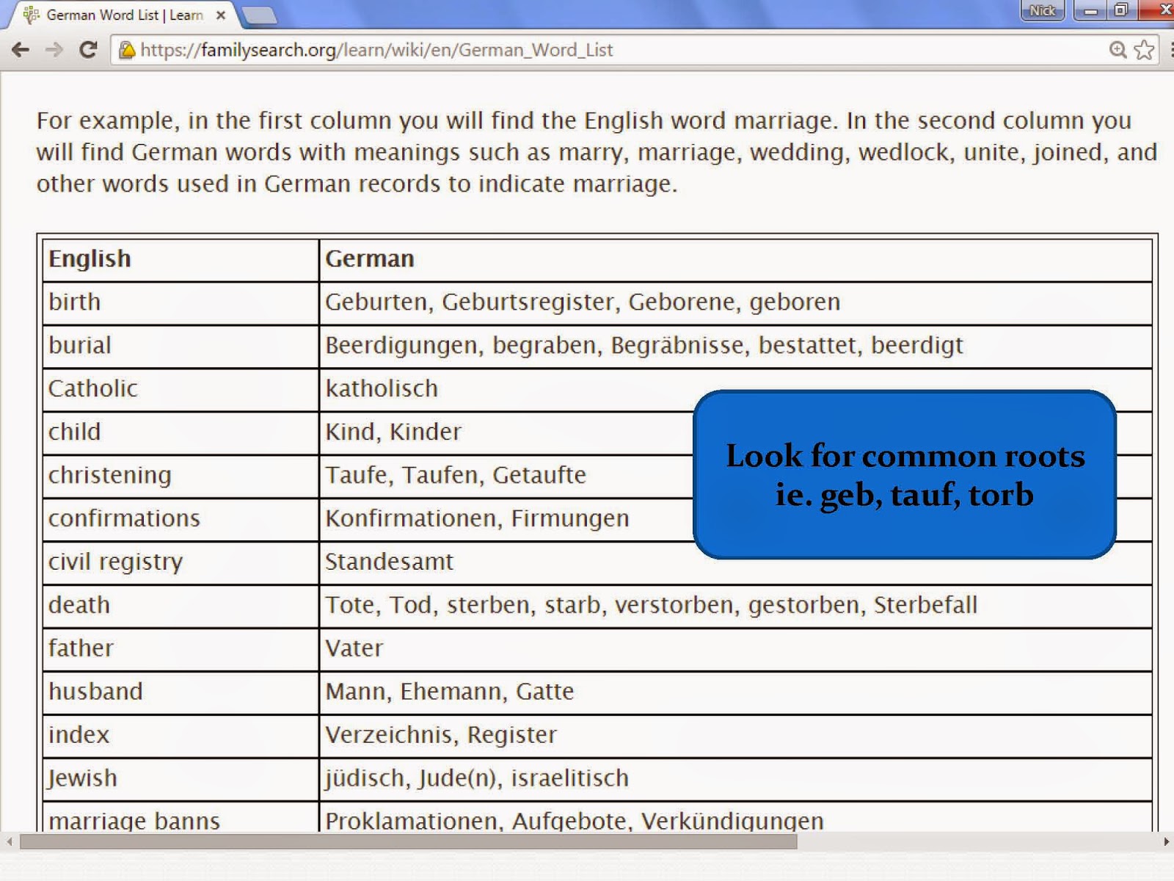Click the 'Verzeichnis, Register' cell
The width and height of the screenshot is (1174, 881).
[x=736, y=736]
